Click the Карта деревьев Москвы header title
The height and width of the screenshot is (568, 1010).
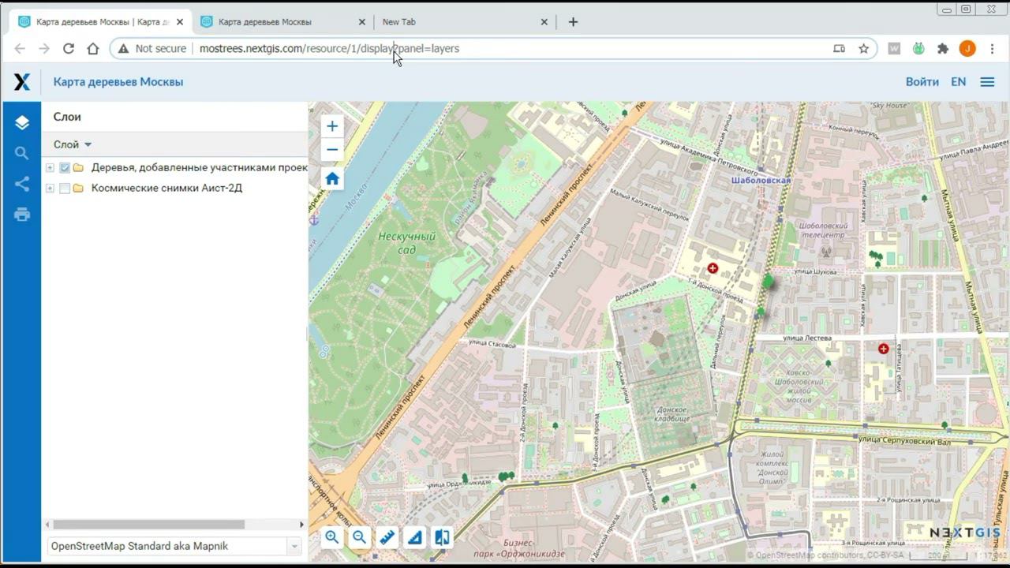pyautogui.click(x=118, y=81)
